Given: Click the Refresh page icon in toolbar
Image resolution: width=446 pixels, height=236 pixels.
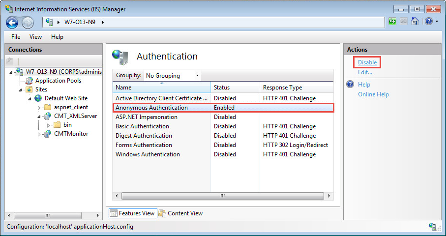Looking at the screenshot, I should (x=392, y=22).
